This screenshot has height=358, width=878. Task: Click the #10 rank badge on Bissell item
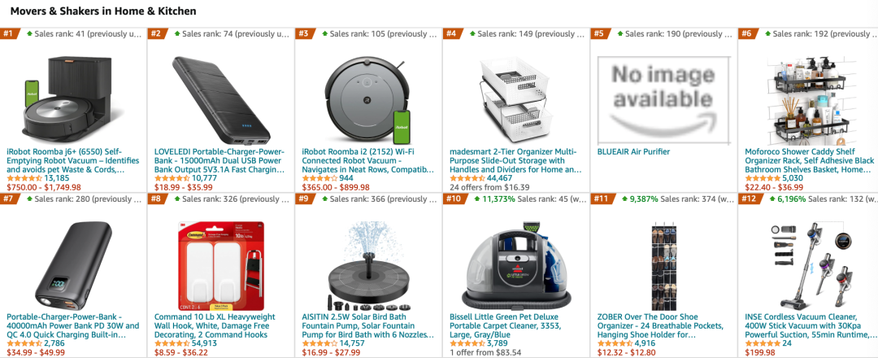453,199
